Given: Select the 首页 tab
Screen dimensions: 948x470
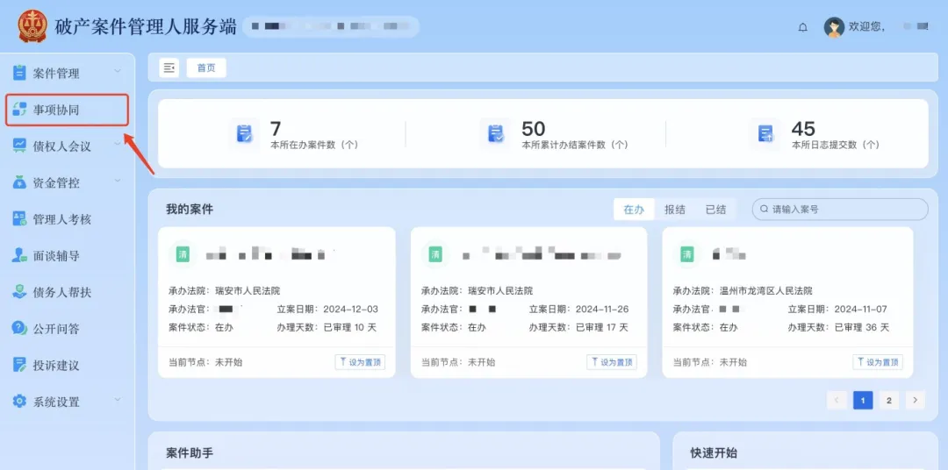Looking at the screenshot, I should point(206,68).
